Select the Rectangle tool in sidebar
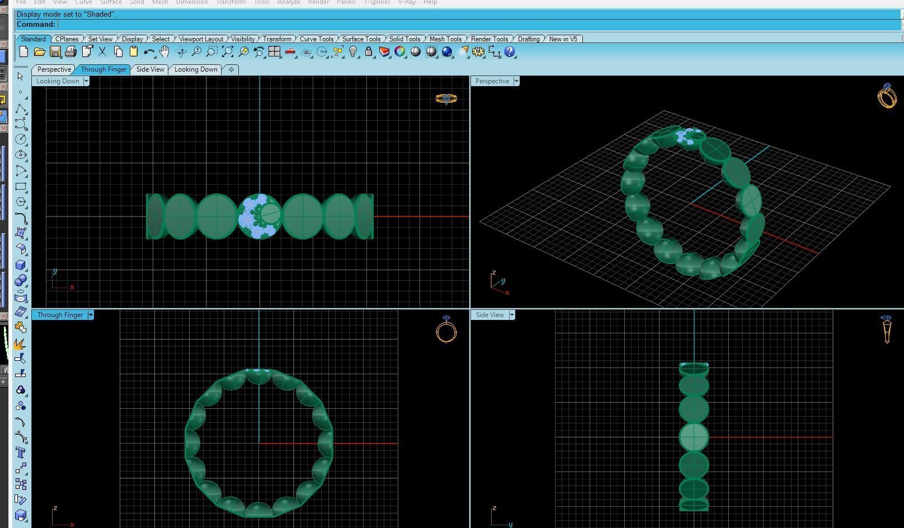The width and height of the screenshot is (904, 528). 21,187
